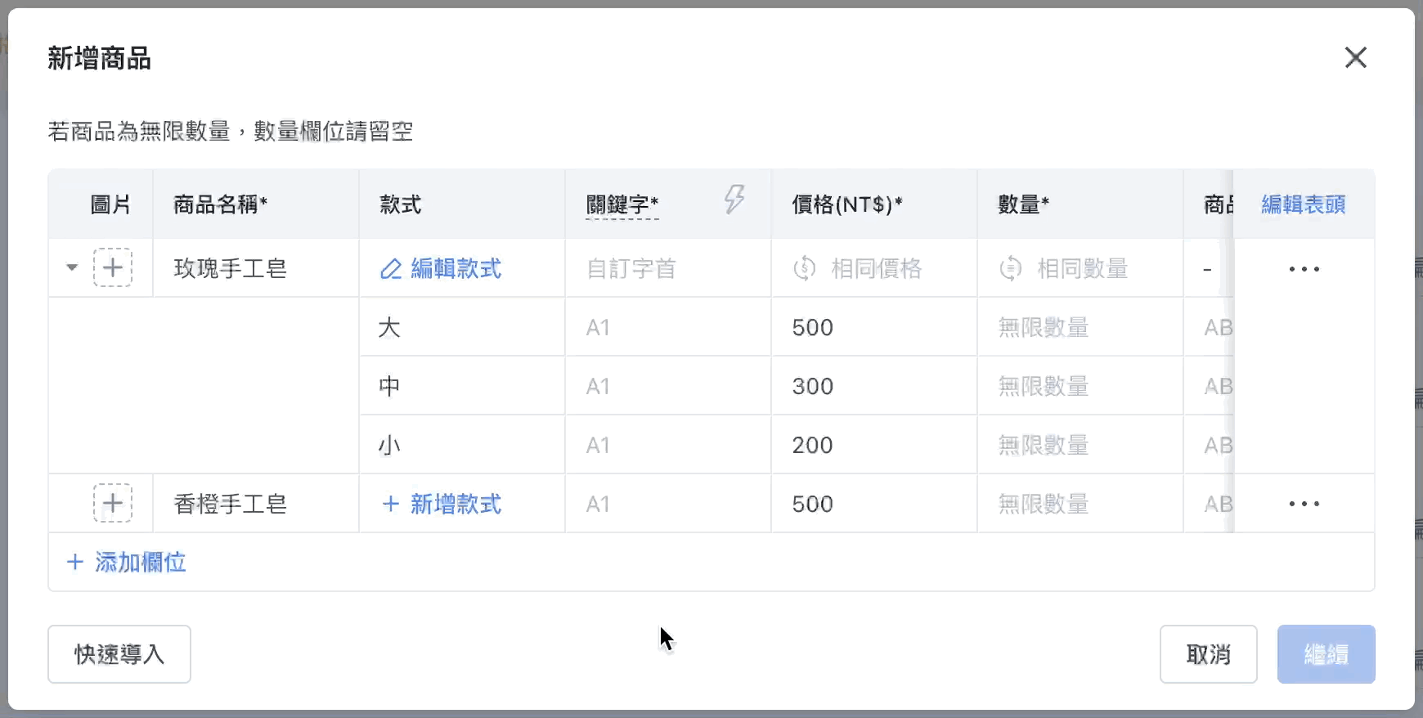Add image for 玫瑰手工皂
The image size is (1423, 718).
point(113,267)
